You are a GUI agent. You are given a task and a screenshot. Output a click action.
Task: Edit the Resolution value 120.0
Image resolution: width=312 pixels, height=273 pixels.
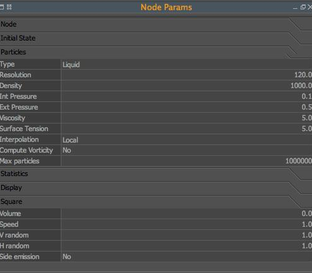[187, 75]
